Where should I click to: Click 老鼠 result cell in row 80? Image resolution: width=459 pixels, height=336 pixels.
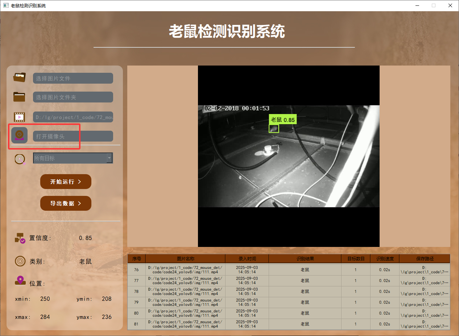pos(305,313)
